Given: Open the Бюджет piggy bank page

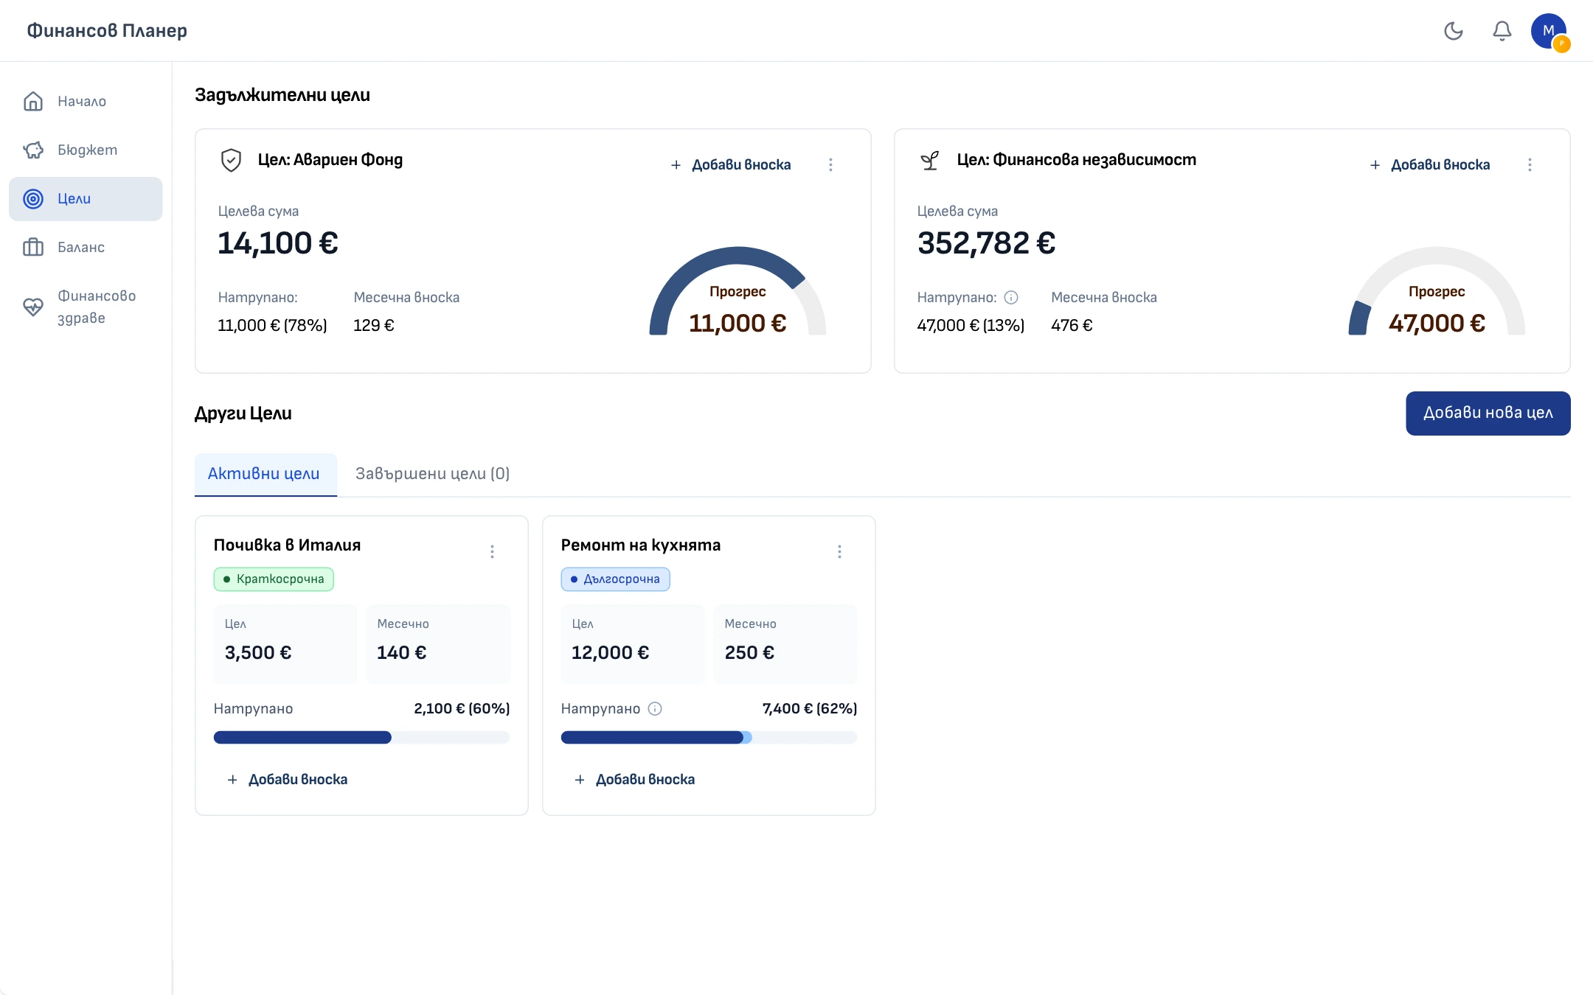Looking at the screenshot, I should point(86,150).
